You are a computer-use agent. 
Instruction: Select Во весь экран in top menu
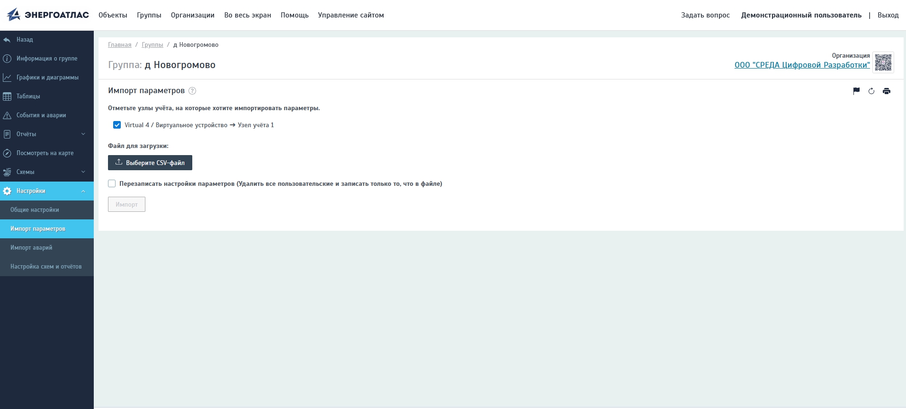(248, 15)
